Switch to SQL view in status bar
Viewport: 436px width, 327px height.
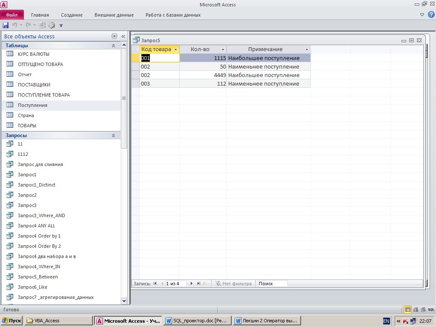point(431,310)
